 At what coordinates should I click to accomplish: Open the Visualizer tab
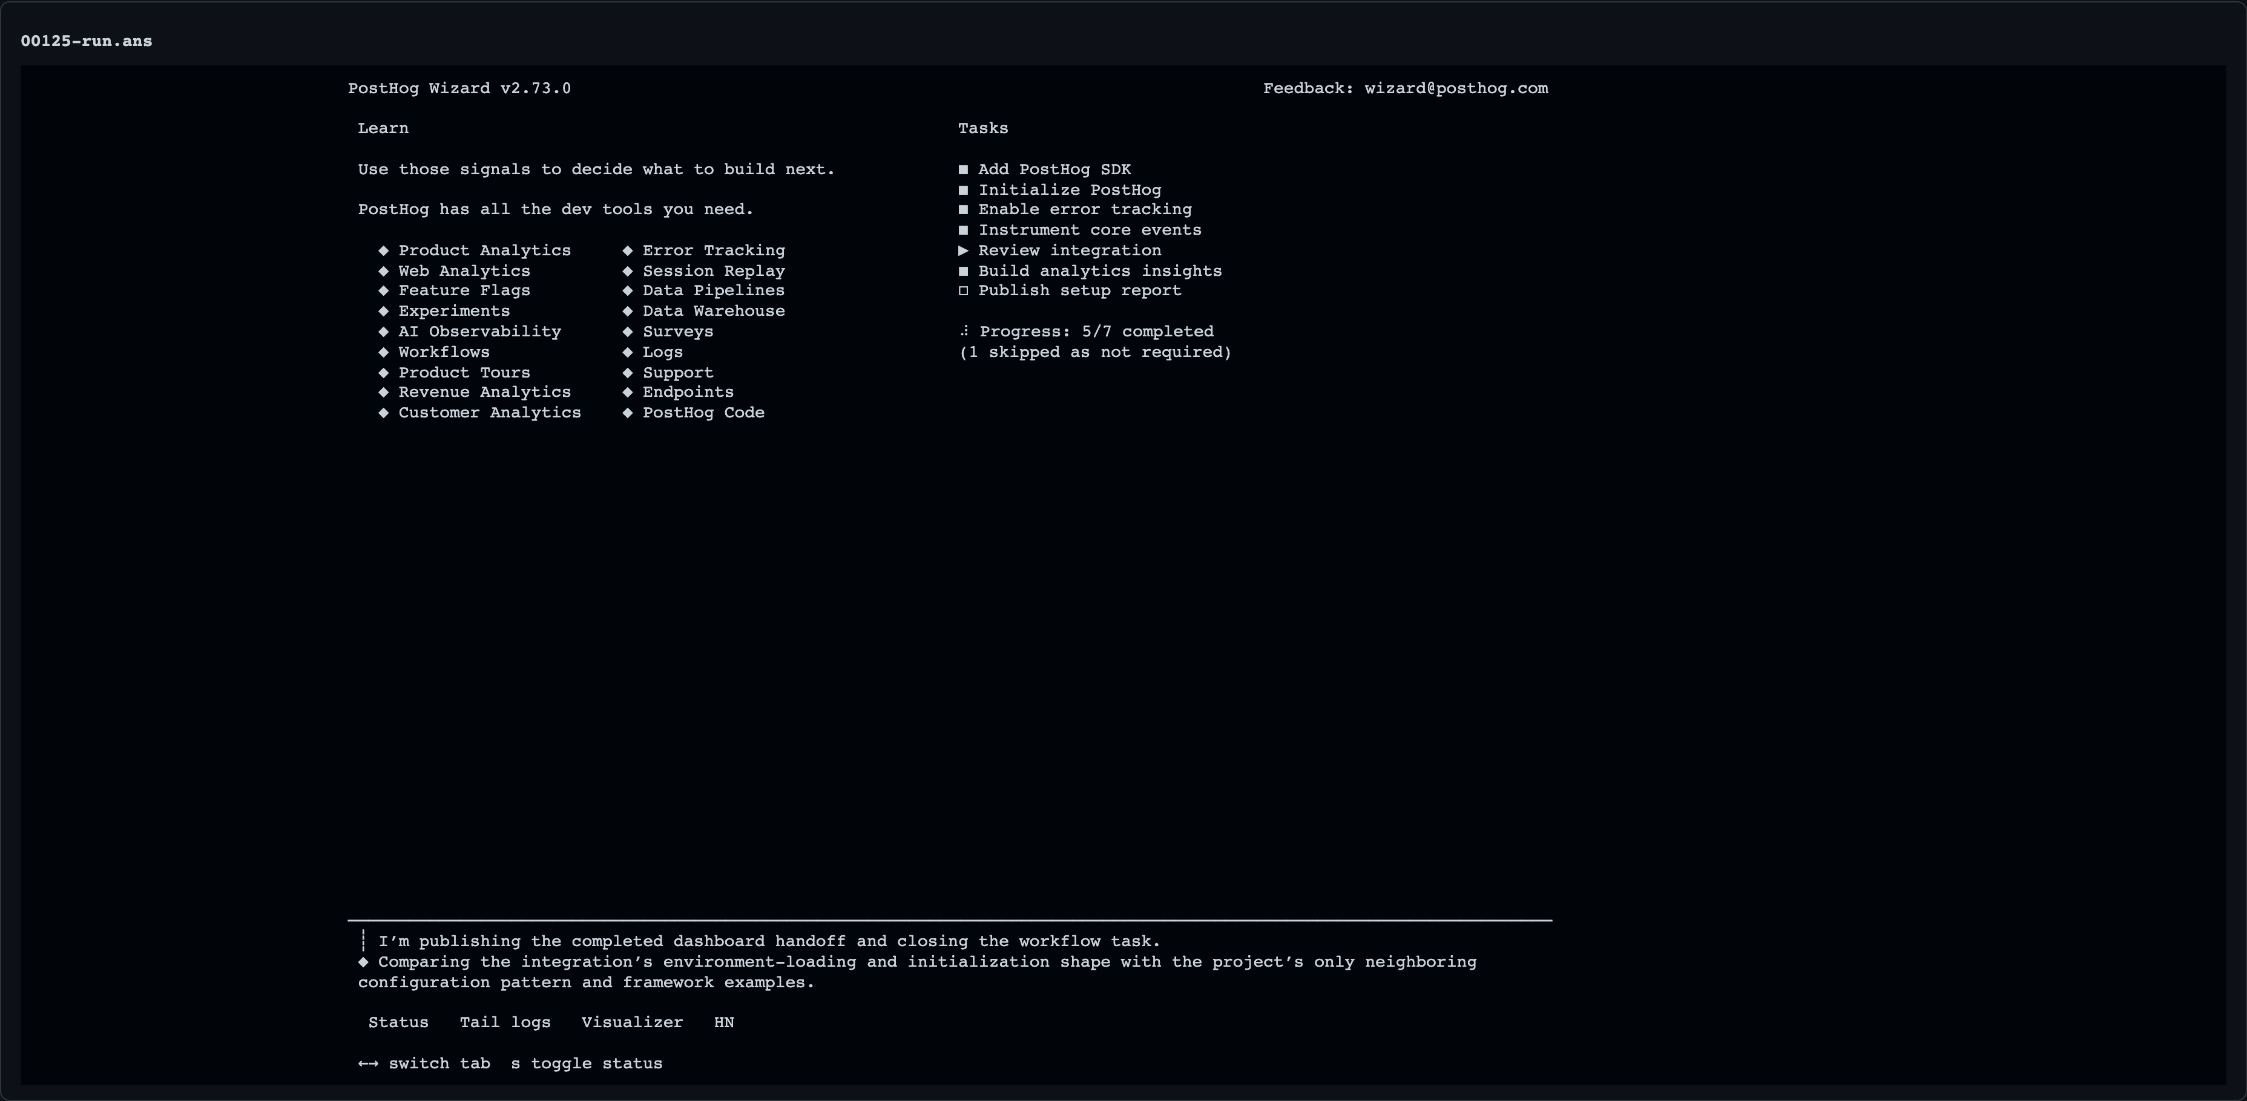pyautogui.click(x=633, y=1022)
